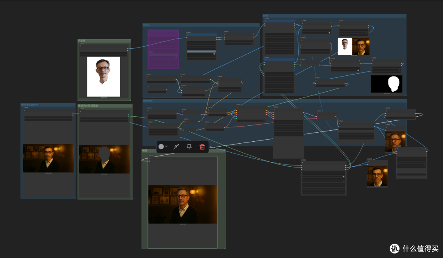Select the preview with the gray masked face
443x258 pixels.
104,159
